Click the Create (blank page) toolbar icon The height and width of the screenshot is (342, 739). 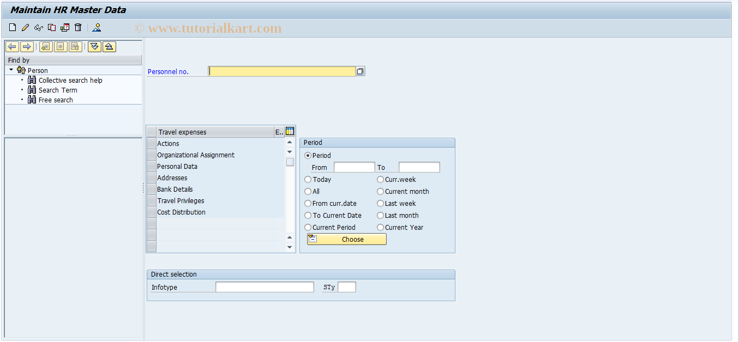[13, 27]
